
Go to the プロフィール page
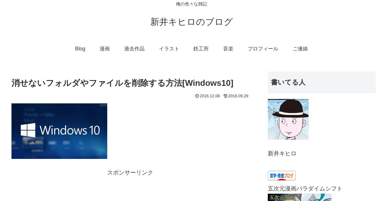[x=263, y=49]
